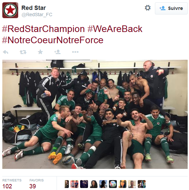Enlarge the locker room celebration photo
This screenshot has width=189, height=190.
[x=95, y=114]
